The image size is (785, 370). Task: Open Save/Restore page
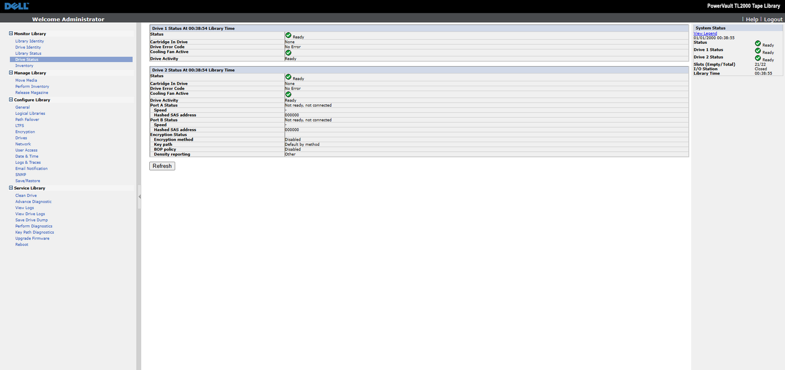pos(28,181)
